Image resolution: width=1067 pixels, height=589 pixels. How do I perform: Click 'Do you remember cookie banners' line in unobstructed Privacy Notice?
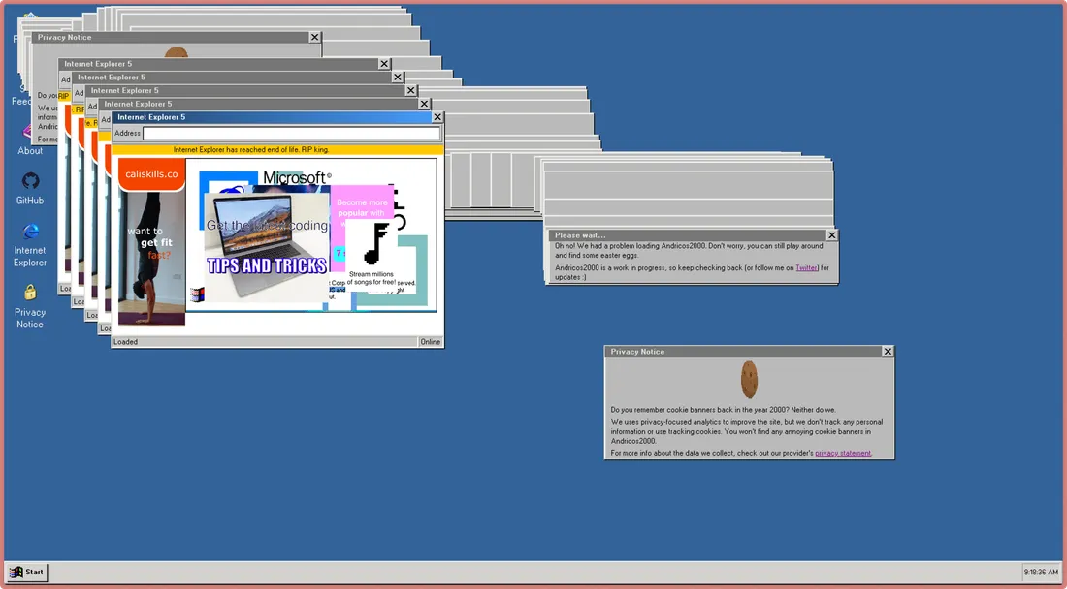click(723, 410)
